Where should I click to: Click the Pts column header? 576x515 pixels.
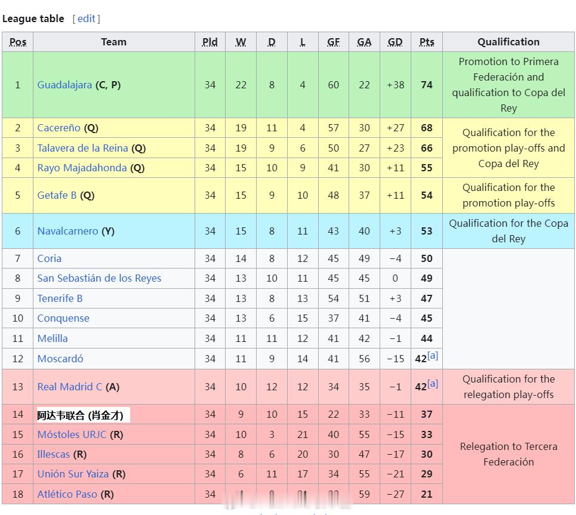[x=427, y=42]
